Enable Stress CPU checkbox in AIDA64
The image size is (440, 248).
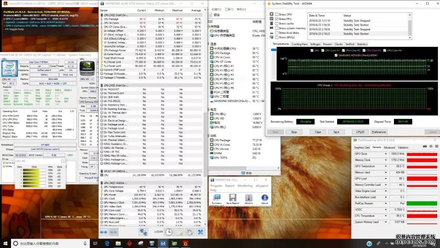277,14
